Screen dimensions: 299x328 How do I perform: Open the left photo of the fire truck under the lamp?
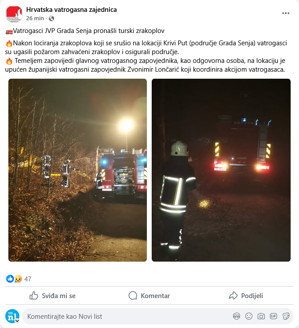[78, 170]
